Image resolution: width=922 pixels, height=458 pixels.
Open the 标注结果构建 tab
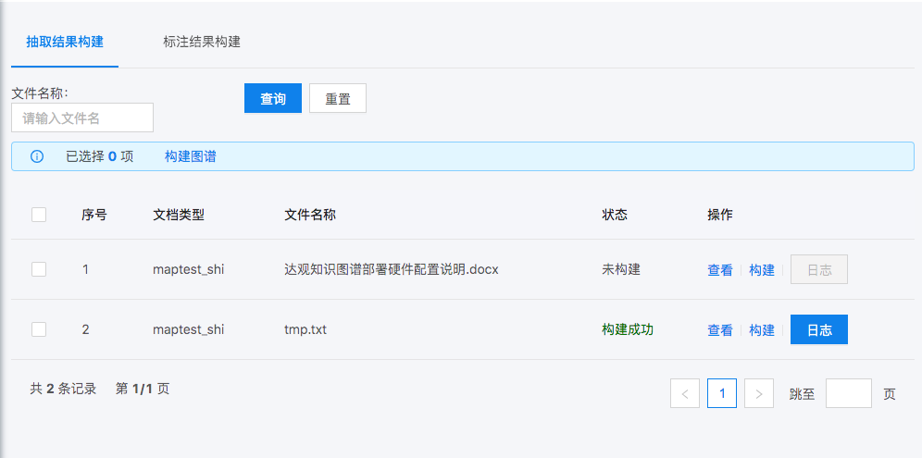202,42
